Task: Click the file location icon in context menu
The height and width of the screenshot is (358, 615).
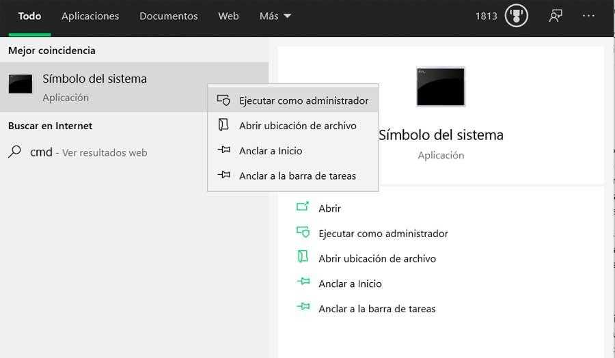Action: point(223,126)
